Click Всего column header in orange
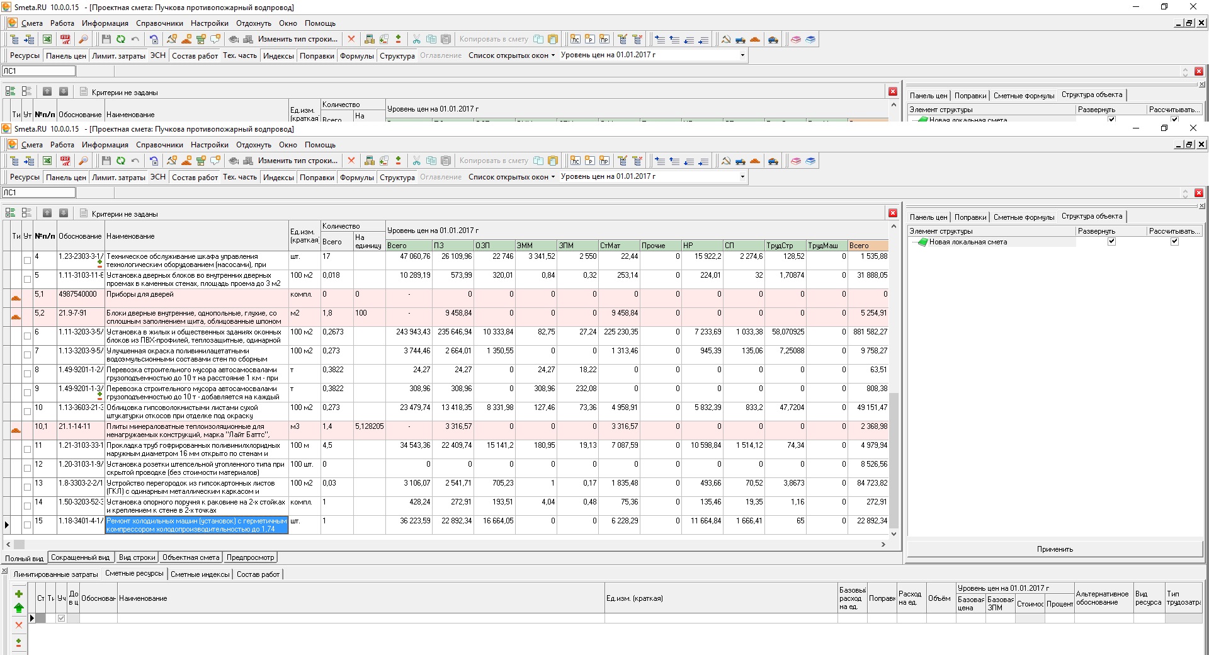The image size is (1209, 655). 868,246
